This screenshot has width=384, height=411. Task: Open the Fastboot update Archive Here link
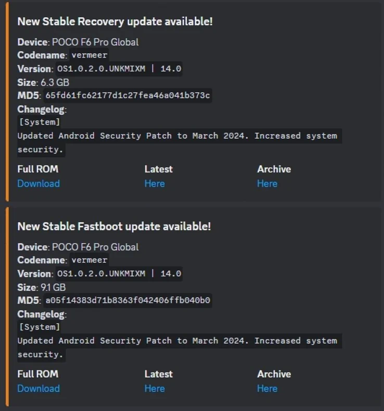(x=267, y=389)
